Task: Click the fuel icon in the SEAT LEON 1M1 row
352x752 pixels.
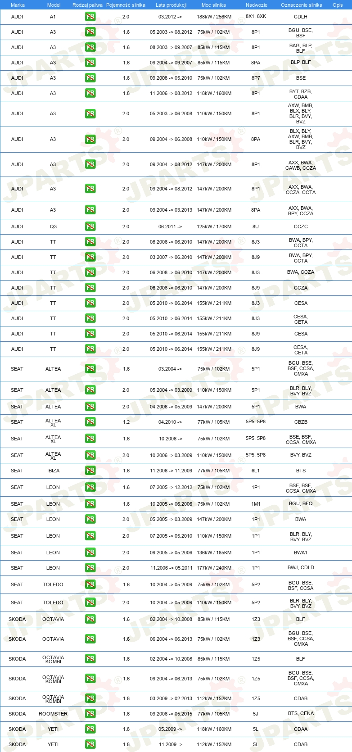Action: [x=90, y=504]
